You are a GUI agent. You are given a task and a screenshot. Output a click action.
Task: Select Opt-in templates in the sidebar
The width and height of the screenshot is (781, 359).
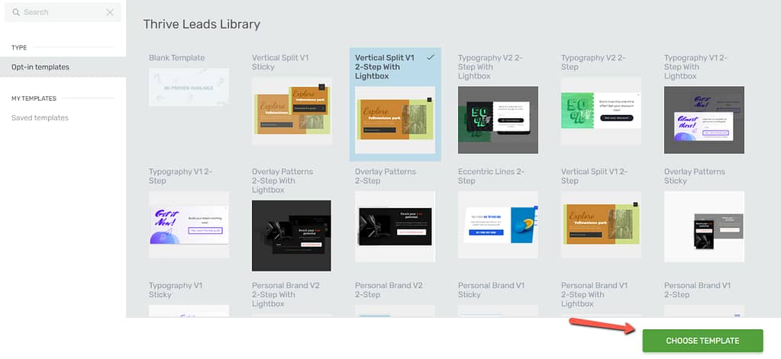[x=63, y=66]
